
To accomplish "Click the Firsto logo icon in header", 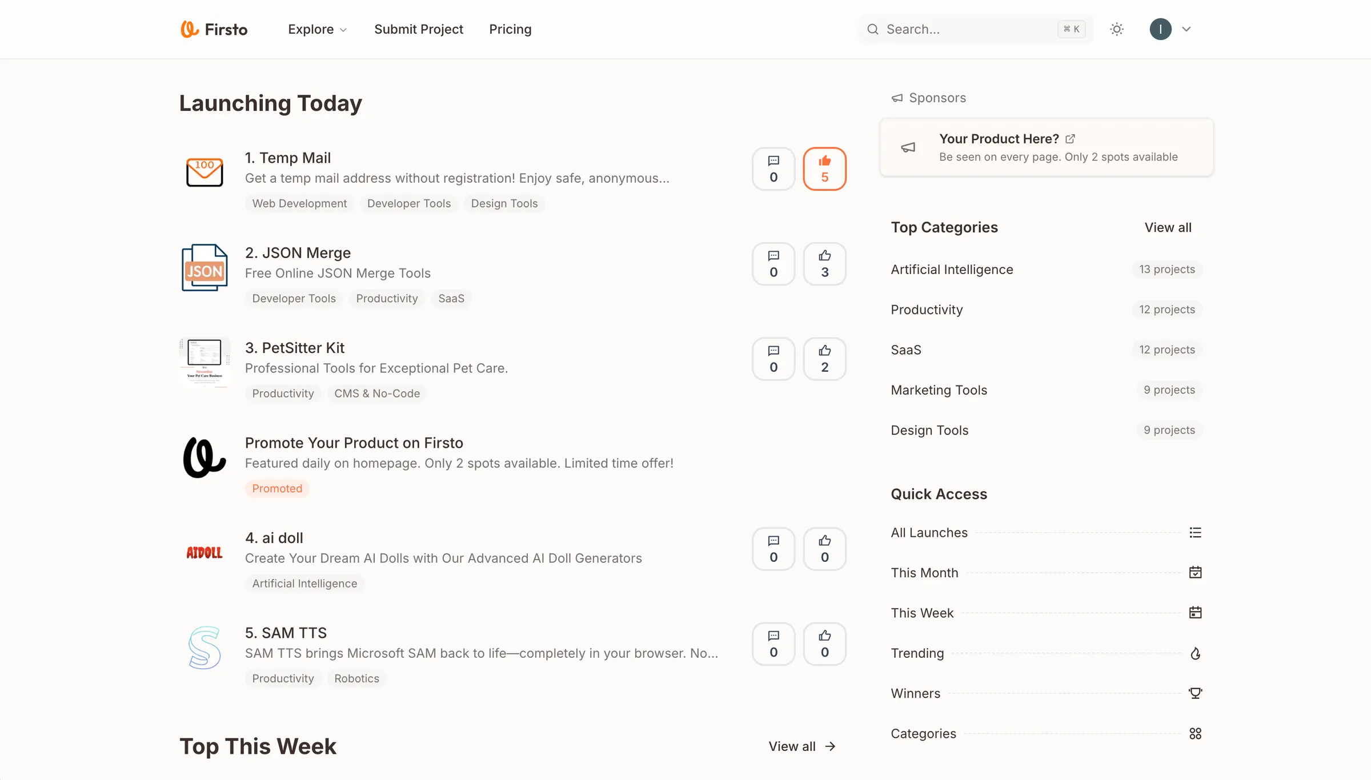I will pos(189,29).
